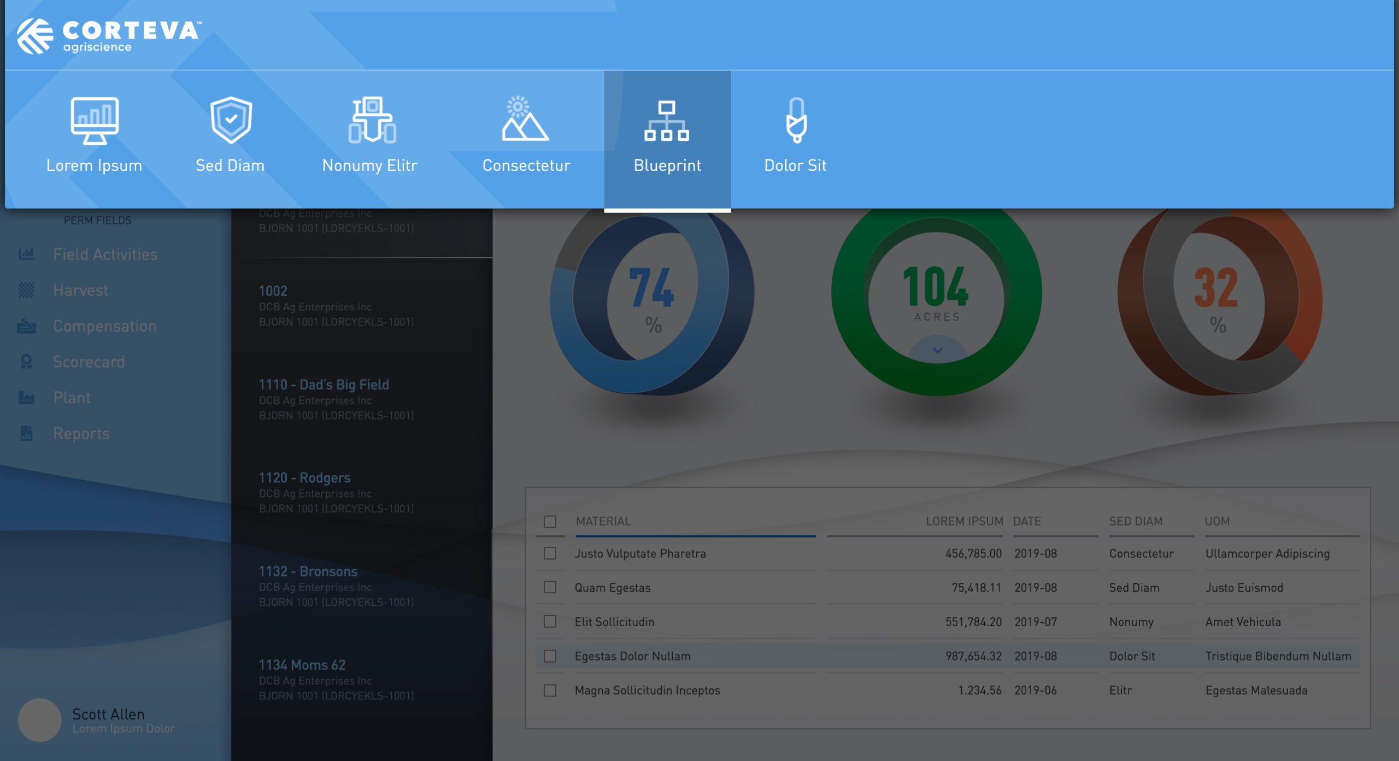1399x761 pixels.
Task: Switch to the Dolor Sit tab label
Action: pyautogui.click(x=795, y=166)
